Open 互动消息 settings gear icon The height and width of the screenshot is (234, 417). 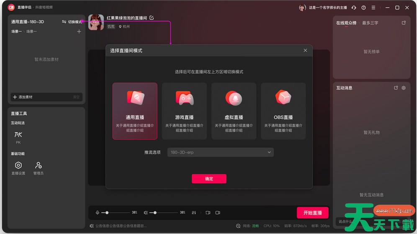coord(404,88)
